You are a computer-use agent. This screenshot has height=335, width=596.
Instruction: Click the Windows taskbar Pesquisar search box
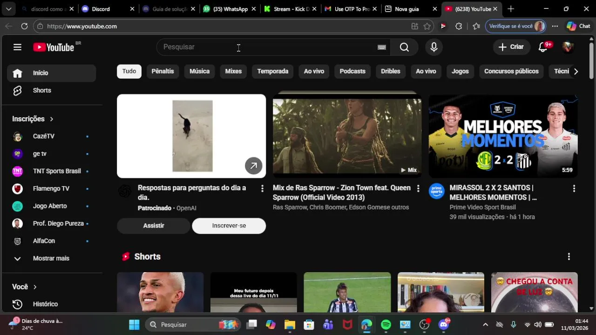pyautogui.click(x=193, y=324)
